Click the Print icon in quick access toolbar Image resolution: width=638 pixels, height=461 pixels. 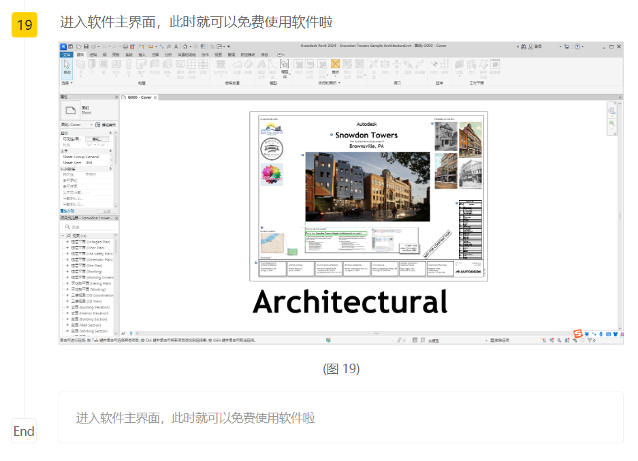125,46
